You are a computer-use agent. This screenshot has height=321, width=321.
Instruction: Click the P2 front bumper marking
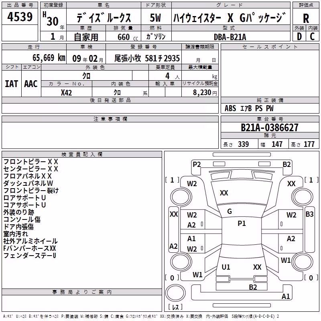pyautogui.click(x=197, y=165)
